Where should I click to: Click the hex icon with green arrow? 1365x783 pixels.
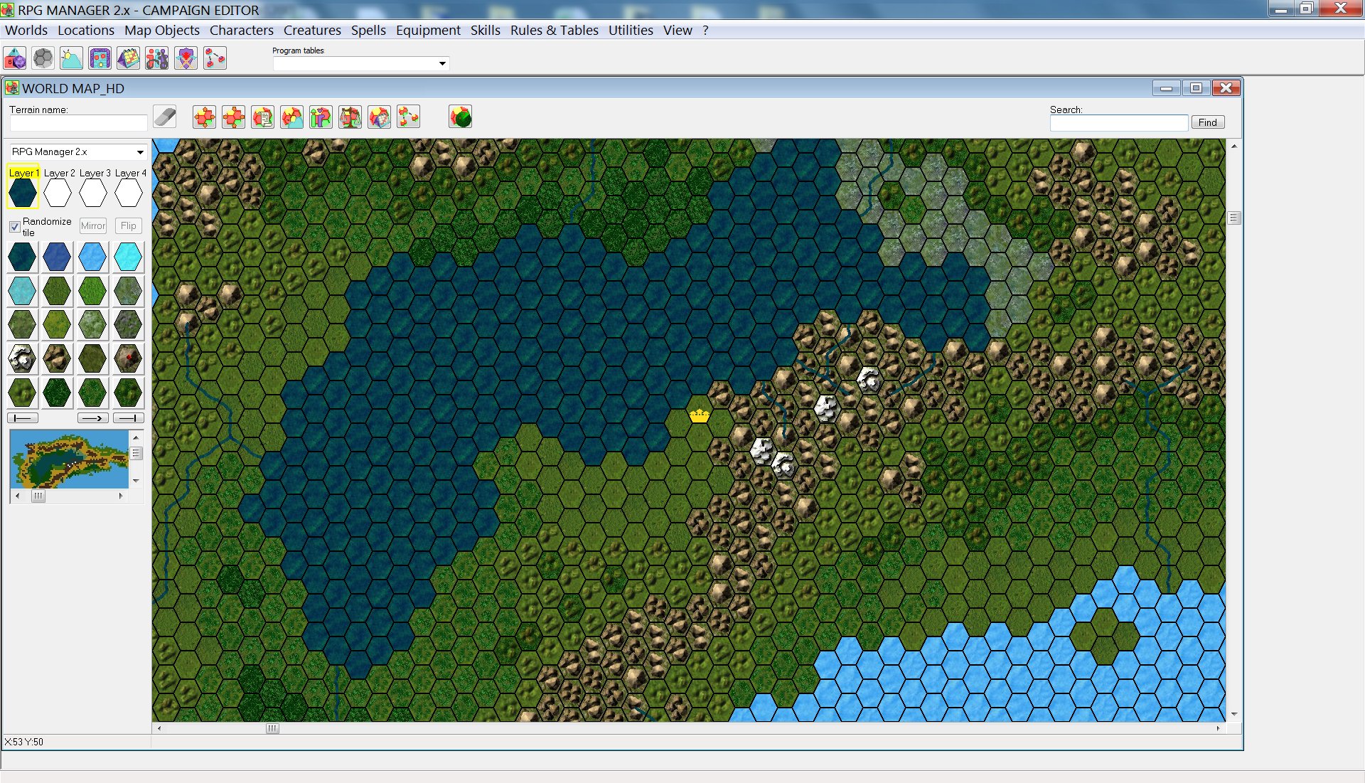[321, 117]
